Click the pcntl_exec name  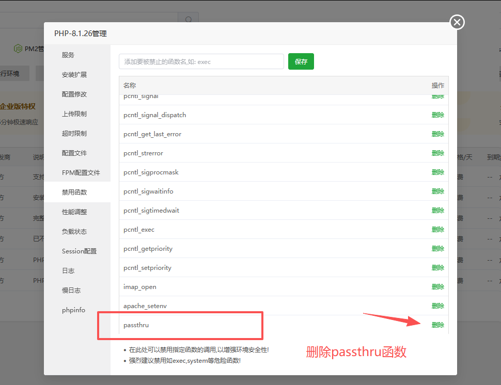(x=138, y=230)
